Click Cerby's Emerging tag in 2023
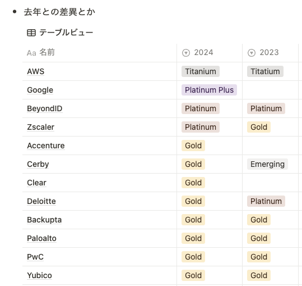 tap(267, 164)
